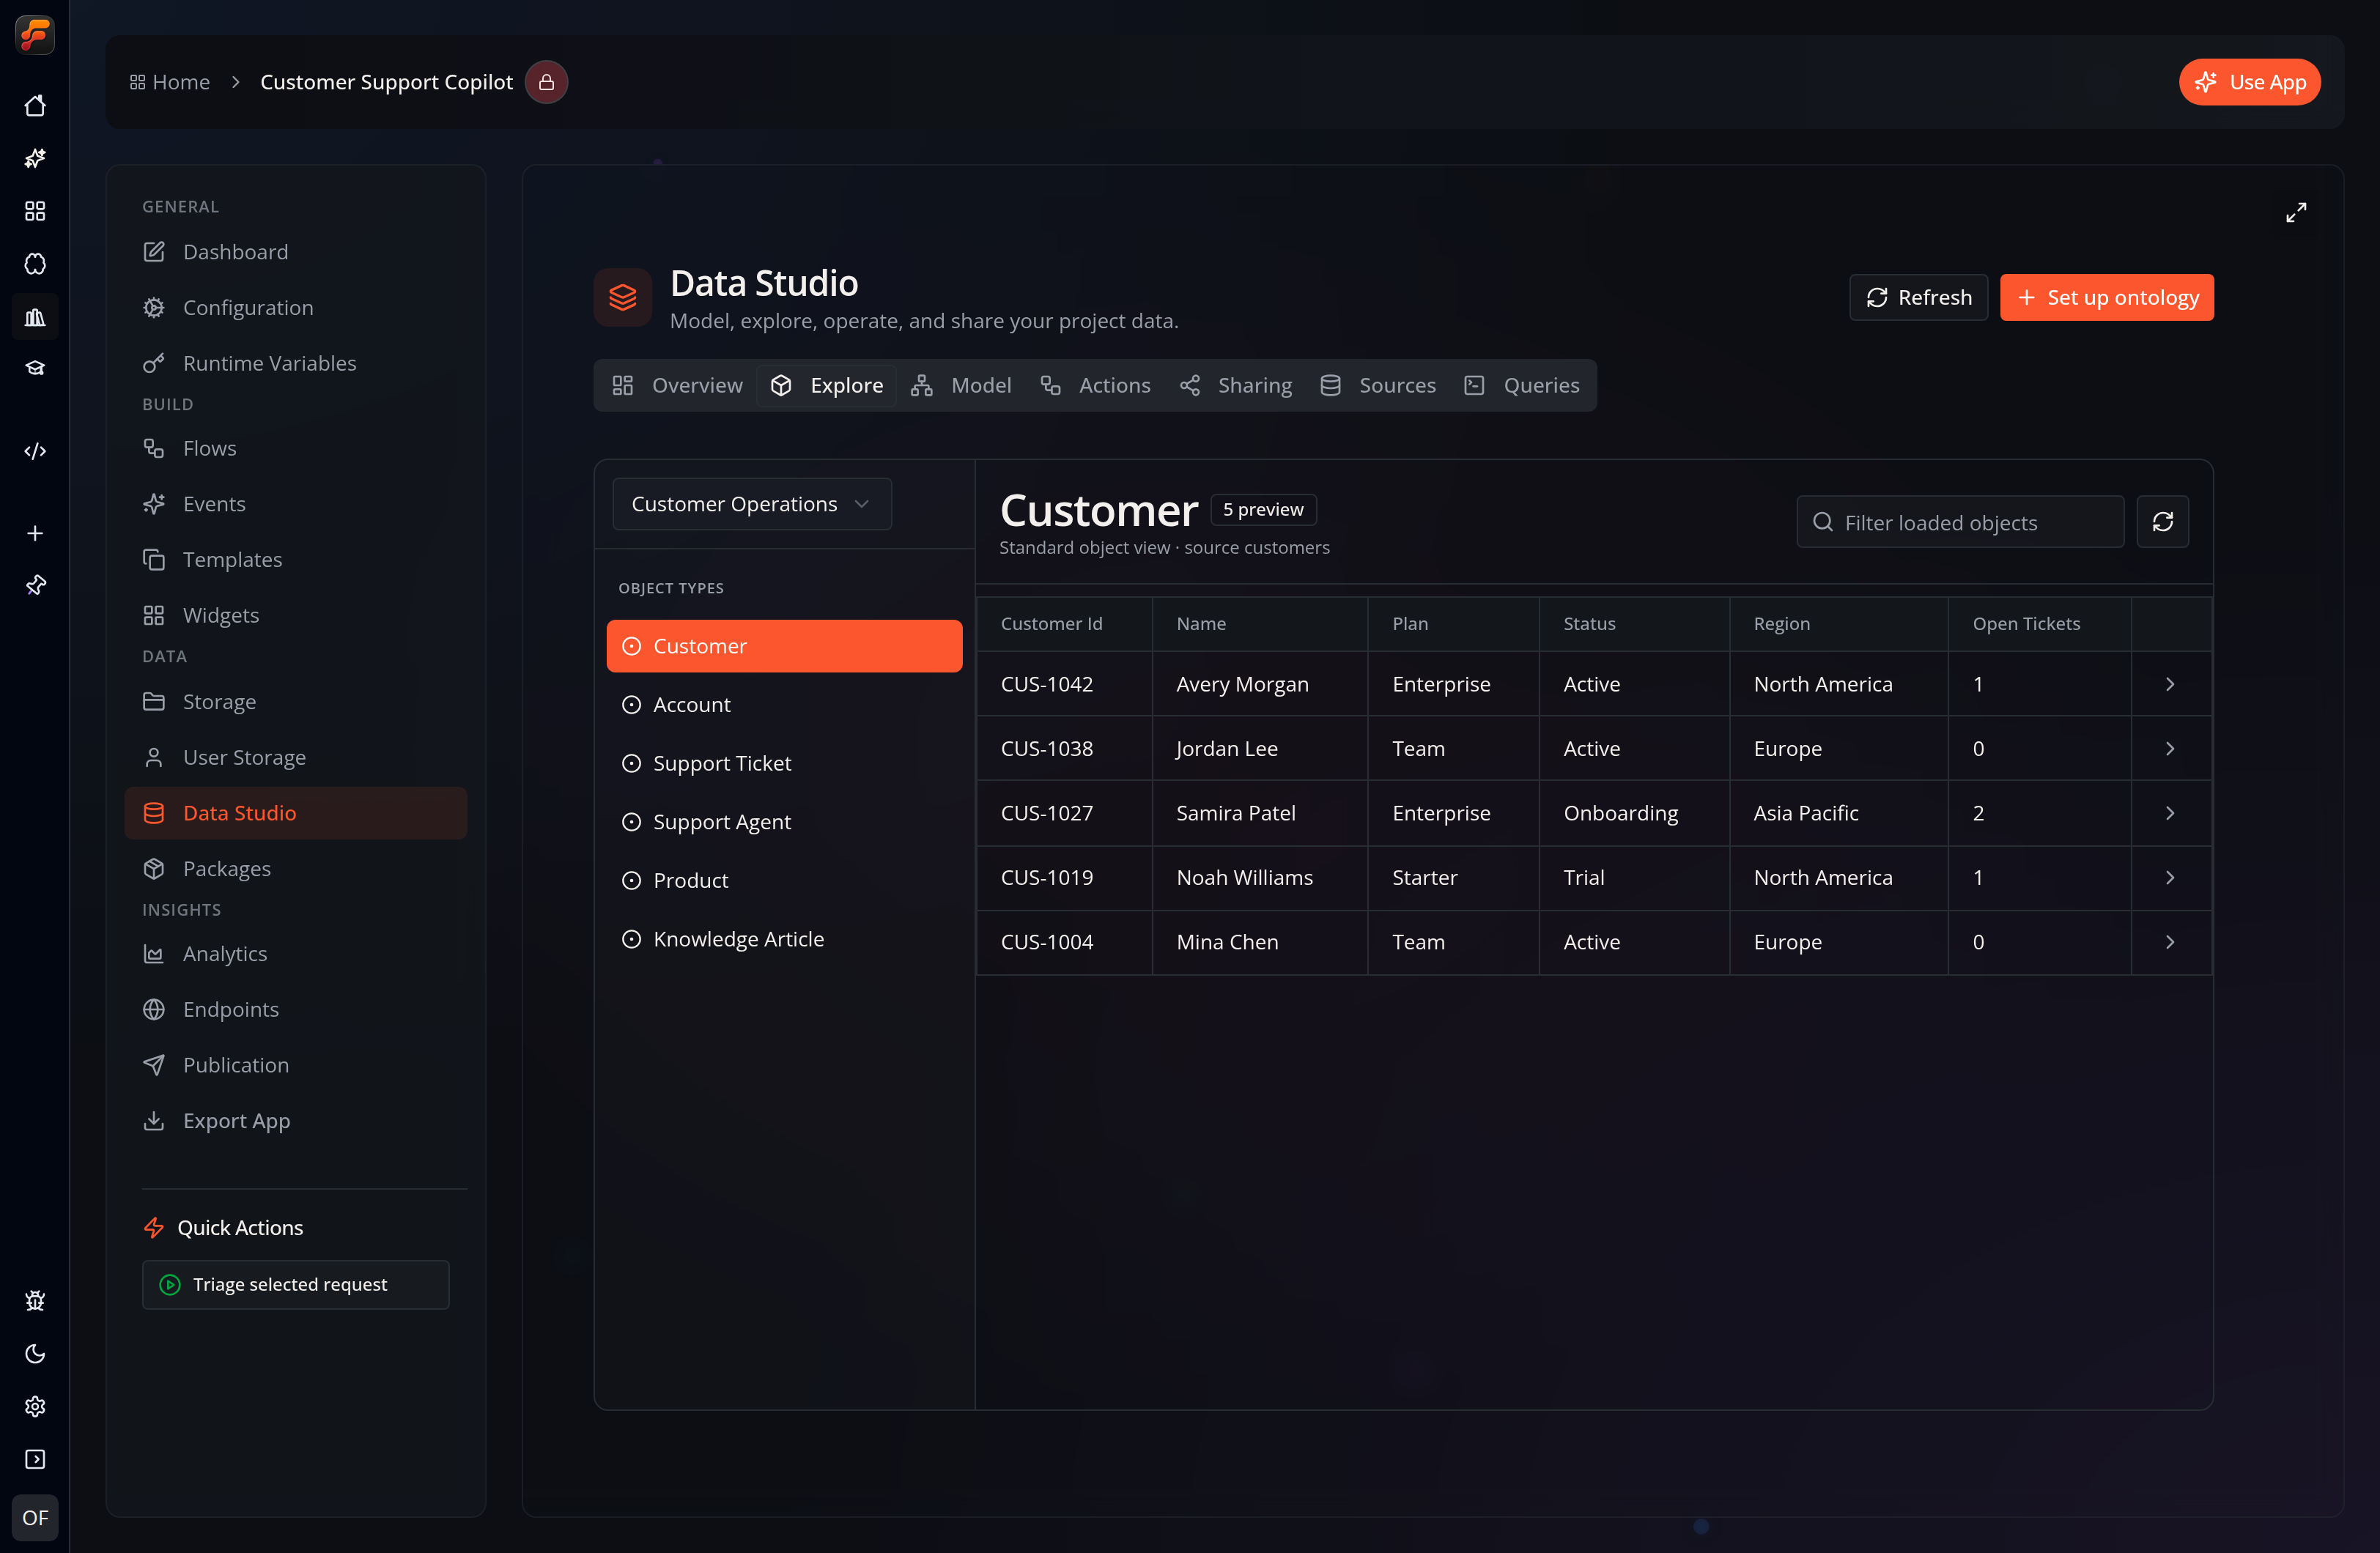Expand the CUS-1038 row chevron

pyautogui.click(x=2170, y=749)
